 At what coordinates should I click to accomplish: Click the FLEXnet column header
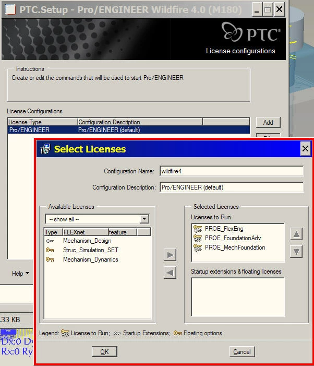[86, 232]
